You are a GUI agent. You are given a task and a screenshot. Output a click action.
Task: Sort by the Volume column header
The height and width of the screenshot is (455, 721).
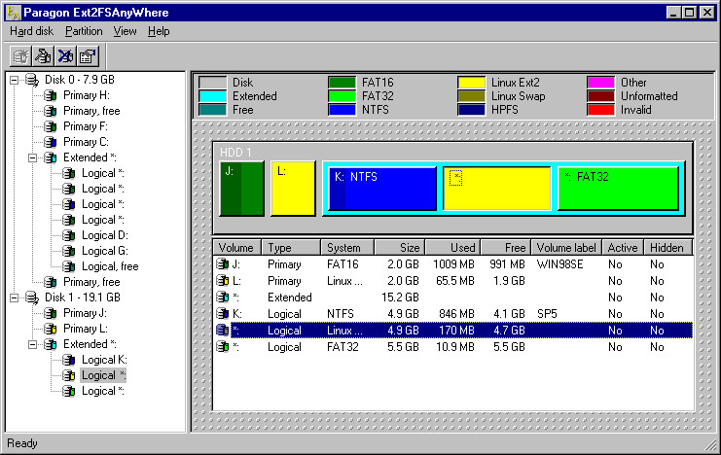click(x=236, y=248)
